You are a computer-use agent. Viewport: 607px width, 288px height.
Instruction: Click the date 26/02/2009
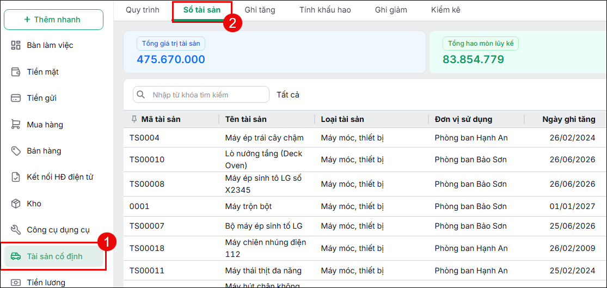click(573, 248)
